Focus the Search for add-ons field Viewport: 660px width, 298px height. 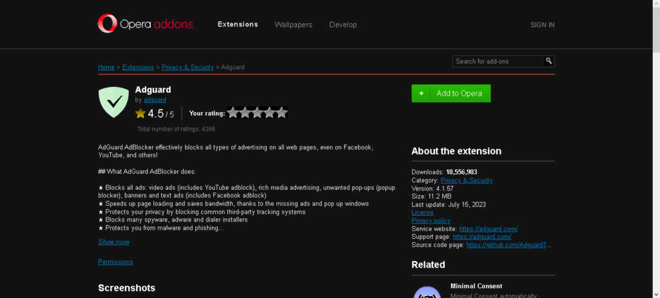point(498,61)
